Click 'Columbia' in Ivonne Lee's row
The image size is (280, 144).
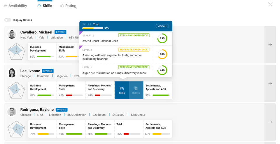tap(43, 76)
